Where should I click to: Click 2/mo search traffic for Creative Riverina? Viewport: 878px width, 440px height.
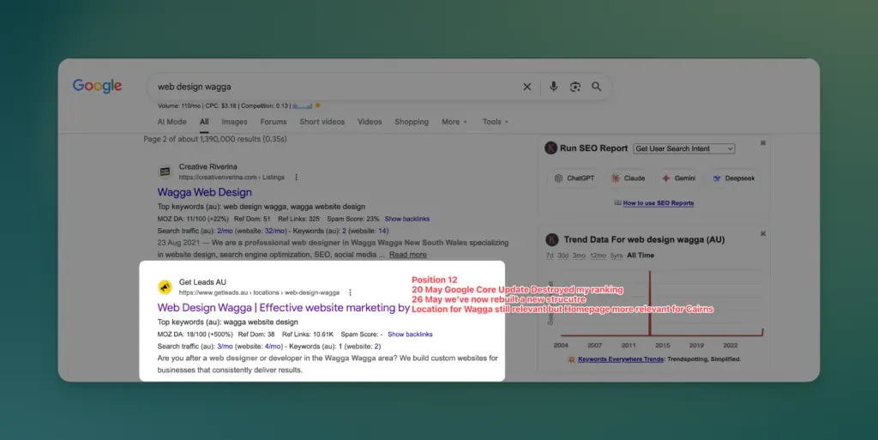point(225,231)
